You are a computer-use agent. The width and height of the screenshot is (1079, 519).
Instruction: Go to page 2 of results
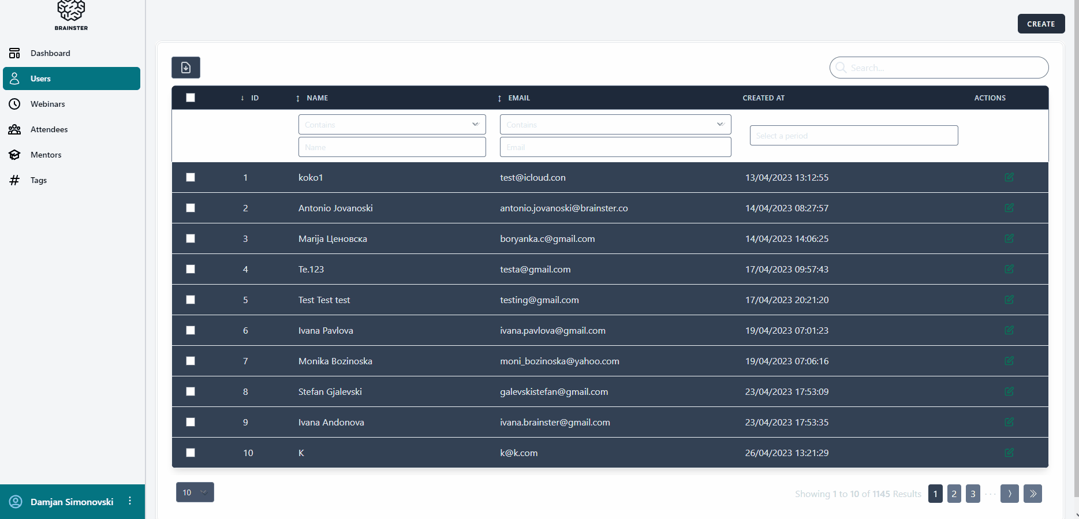(954, 494)
